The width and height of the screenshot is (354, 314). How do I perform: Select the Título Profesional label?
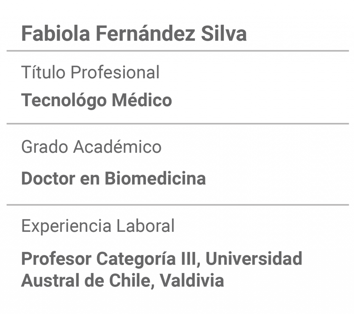coord(90,72)
